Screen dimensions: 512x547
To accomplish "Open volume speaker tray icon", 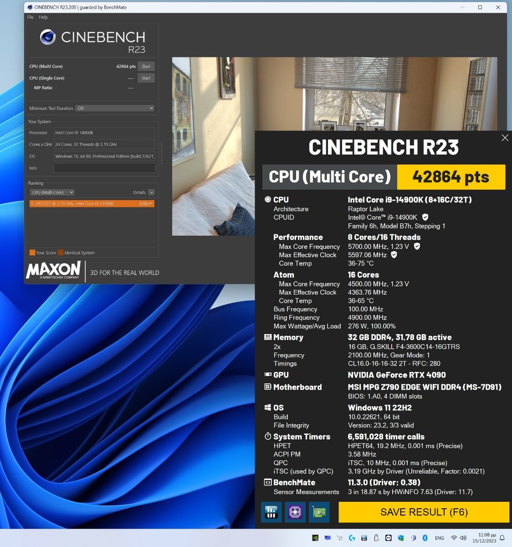I will (463, 538).
